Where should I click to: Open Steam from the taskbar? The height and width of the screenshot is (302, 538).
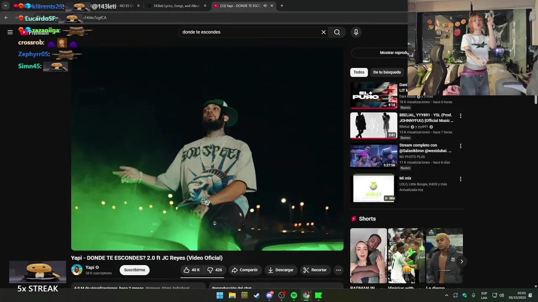257,295
